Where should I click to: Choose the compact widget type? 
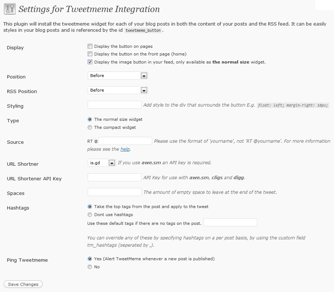[90, 127]
